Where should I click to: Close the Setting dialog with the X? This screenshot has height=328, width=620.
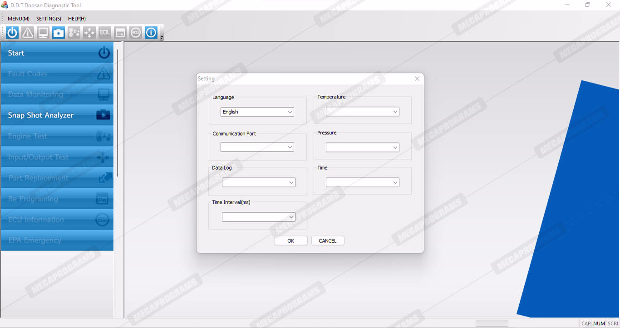(417, 78)
